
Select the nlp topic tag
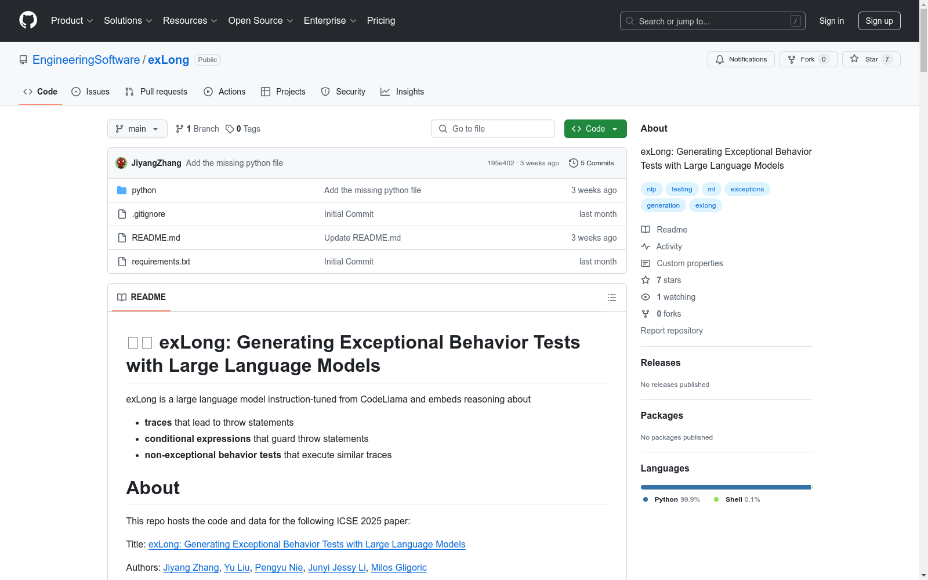coord(652,189)
